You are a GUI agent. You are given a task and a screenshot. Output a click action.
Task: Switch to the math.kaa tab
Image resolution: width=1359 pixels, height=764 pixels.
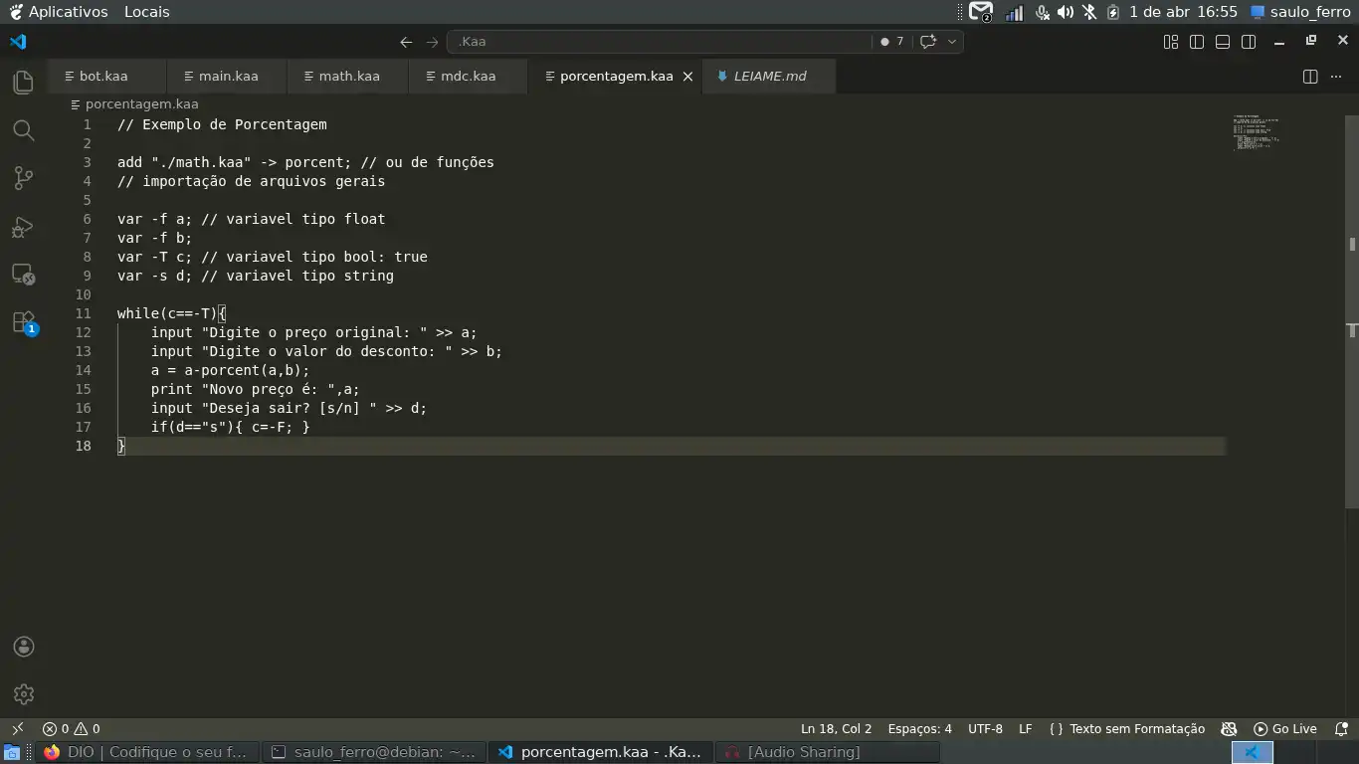point(348,77)
